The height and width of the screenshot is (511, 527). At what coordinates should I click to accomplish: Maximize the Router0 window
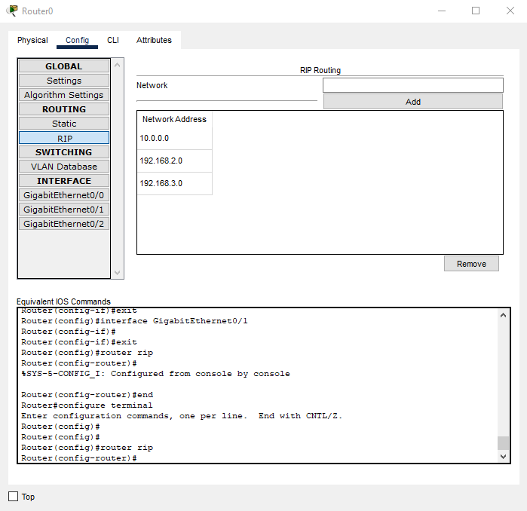[476, 11]
